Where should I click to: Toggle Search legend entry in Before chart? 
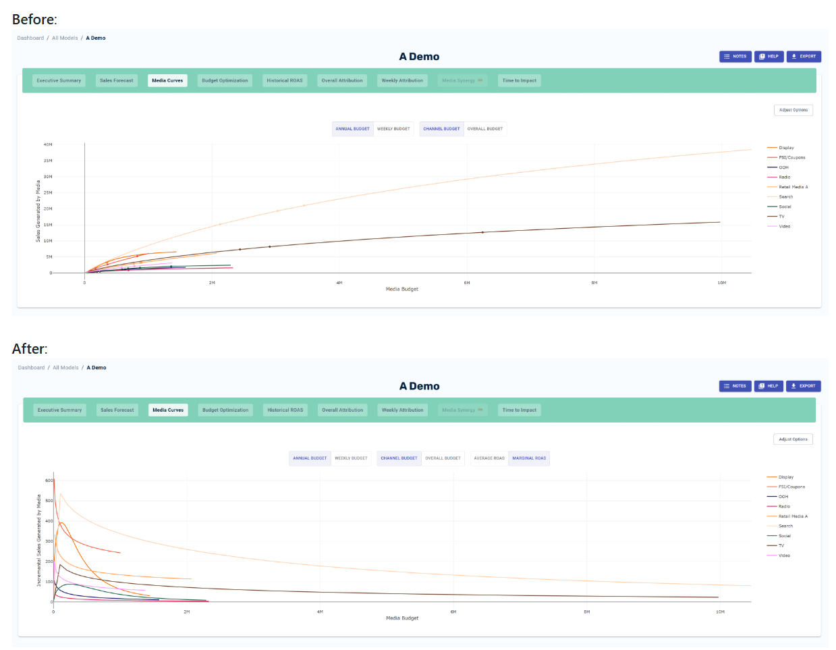click(x=781, y=197)
